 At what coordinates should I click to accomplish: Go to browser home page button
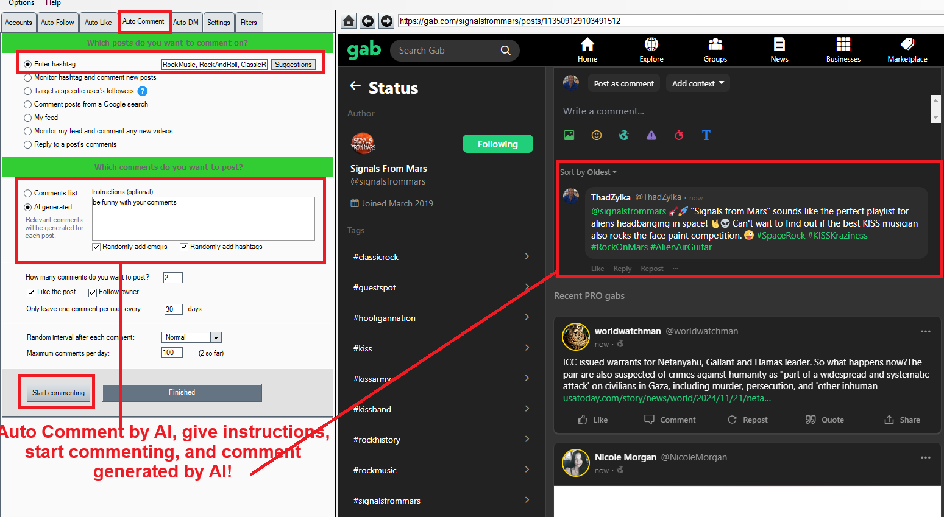[x=349, y=21]
